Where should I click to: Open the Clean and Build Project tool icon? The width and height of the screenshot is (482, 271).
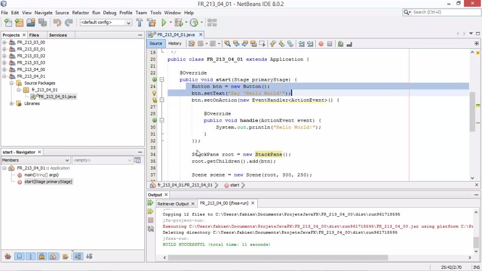pos(151,22)
